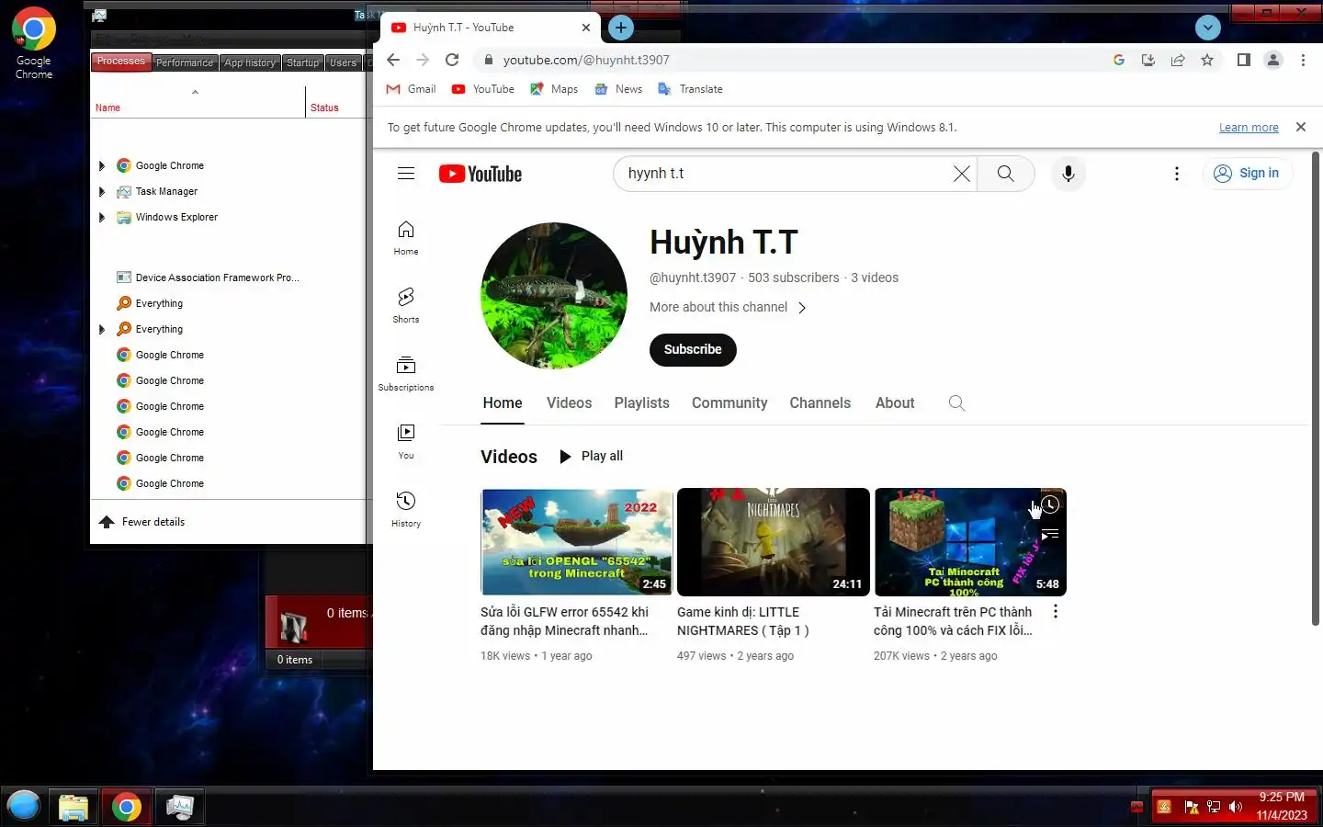Click Watch later clock on Minecraft thumbnail
1323x827 pixels.
click(1050, 504)
